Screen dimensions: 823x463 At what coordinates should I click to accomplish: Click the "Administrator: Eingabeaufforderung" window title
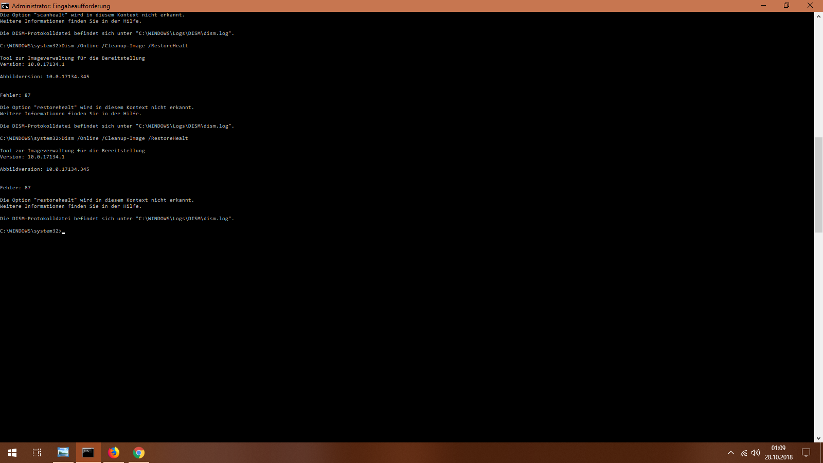(x=61, y=6)
